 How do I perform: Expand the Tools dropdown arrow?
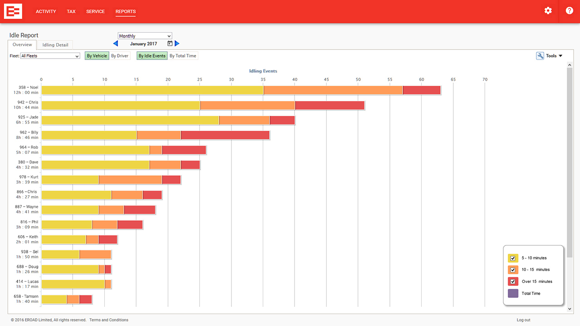560,56
